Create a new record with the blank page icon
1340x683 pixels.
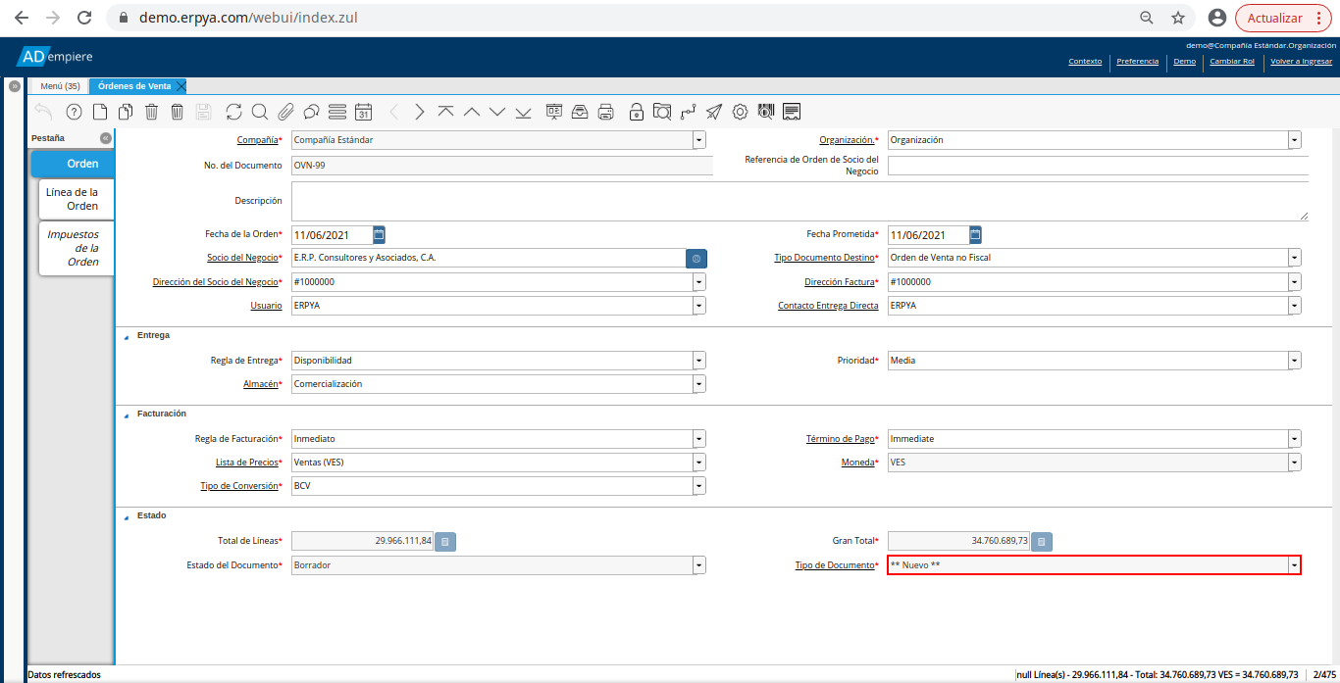click(99, 112)
